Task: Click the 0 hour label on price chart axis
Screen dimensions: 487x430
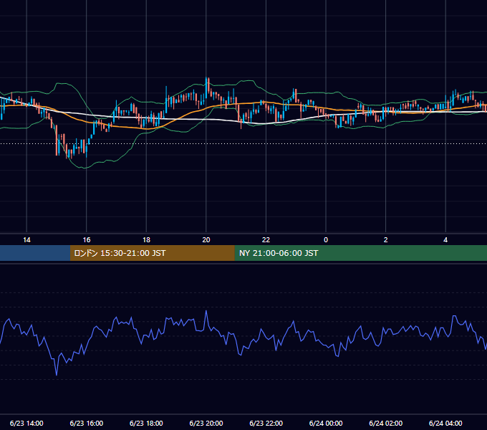Action: point(326,240)
